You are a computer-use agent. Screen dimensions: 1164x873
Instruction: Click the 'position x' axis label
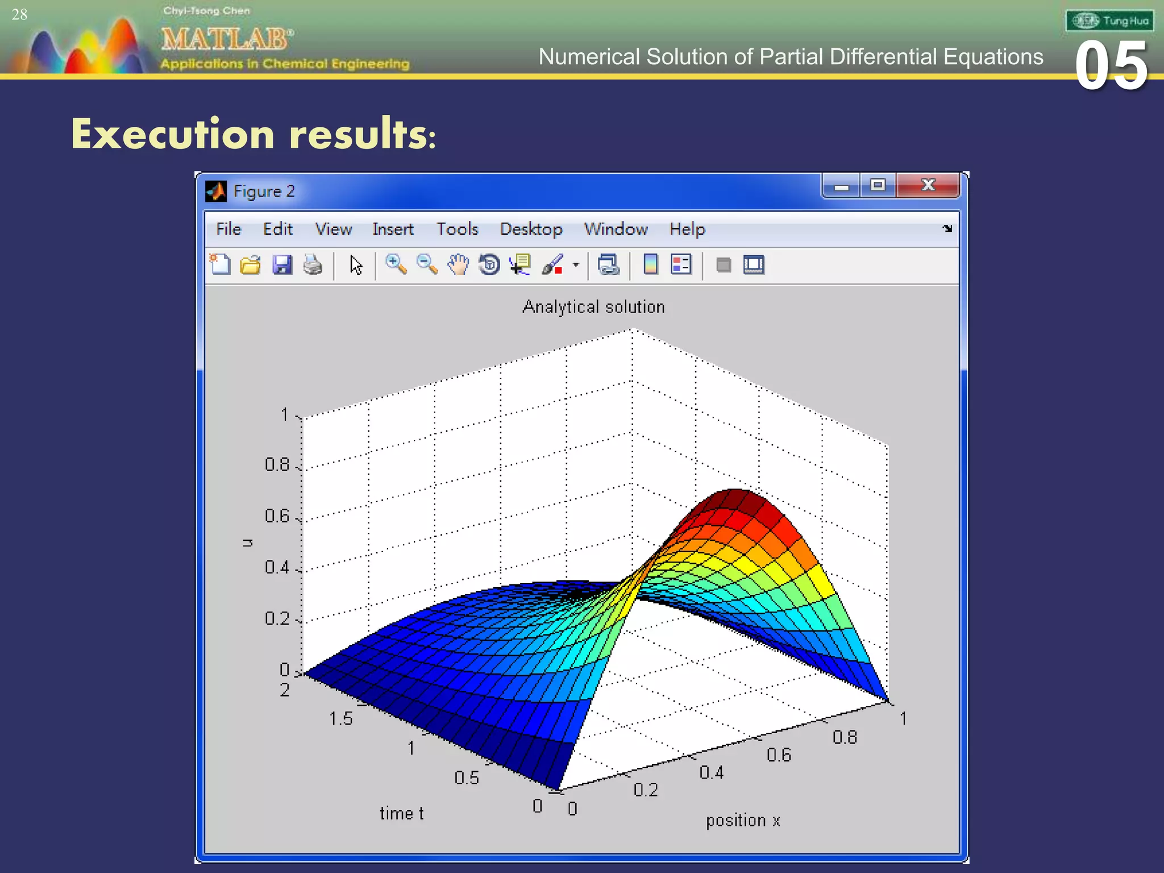coord(743,820)
